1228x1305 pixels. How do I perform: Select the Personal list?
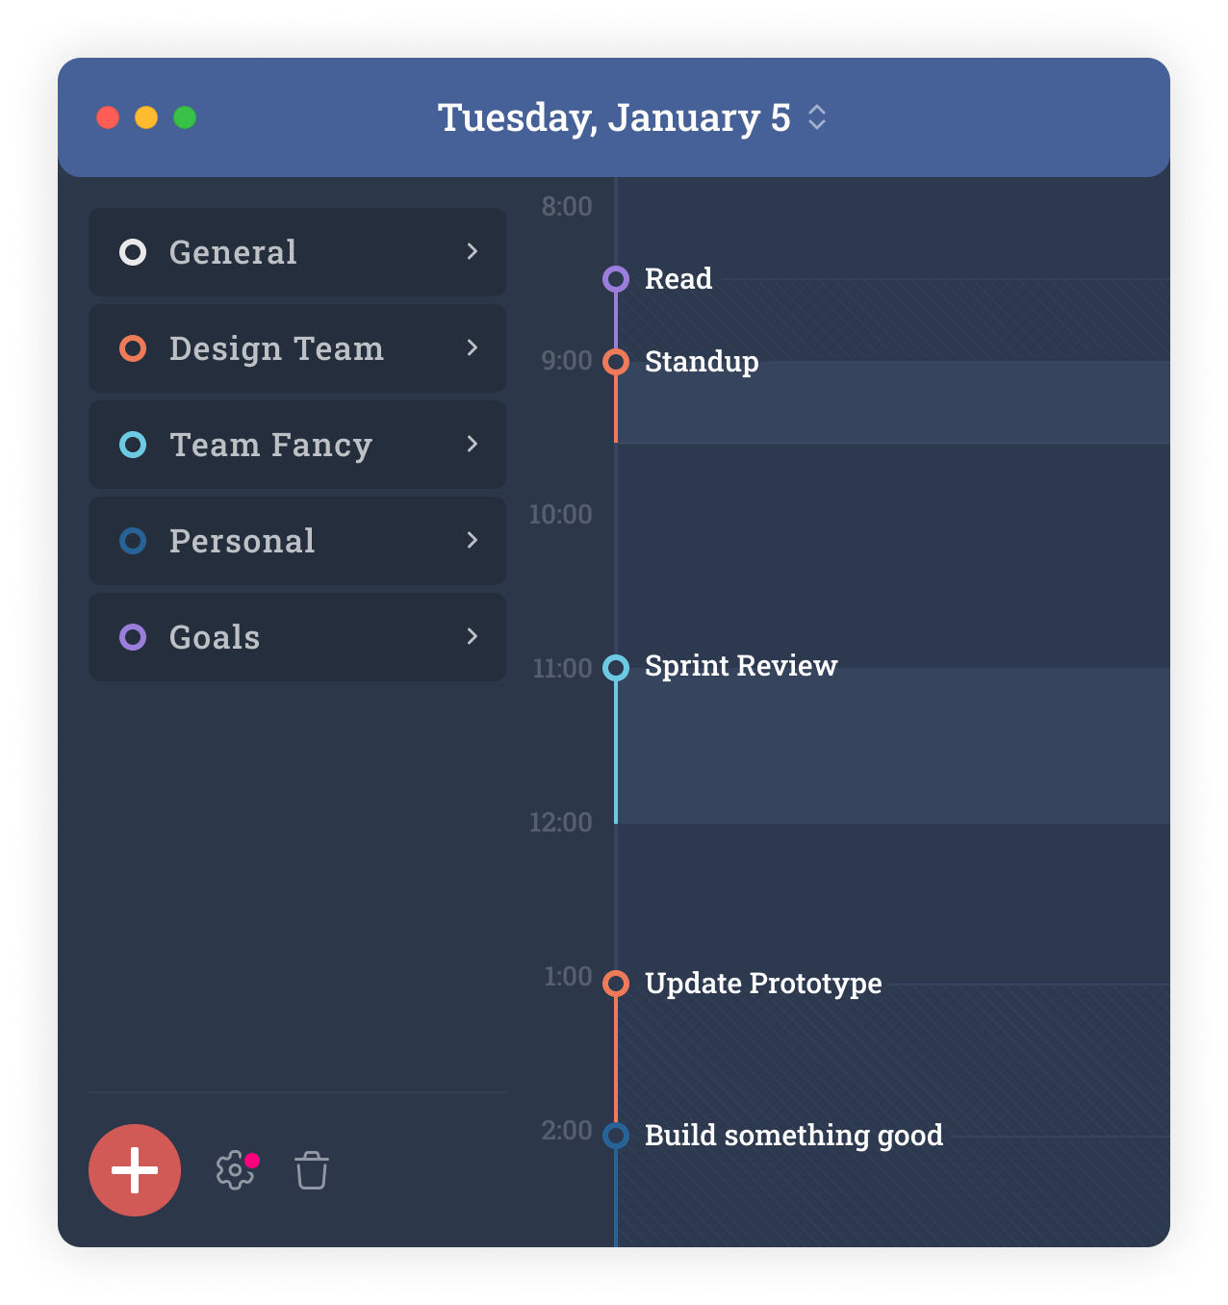(x=243, y=541)
